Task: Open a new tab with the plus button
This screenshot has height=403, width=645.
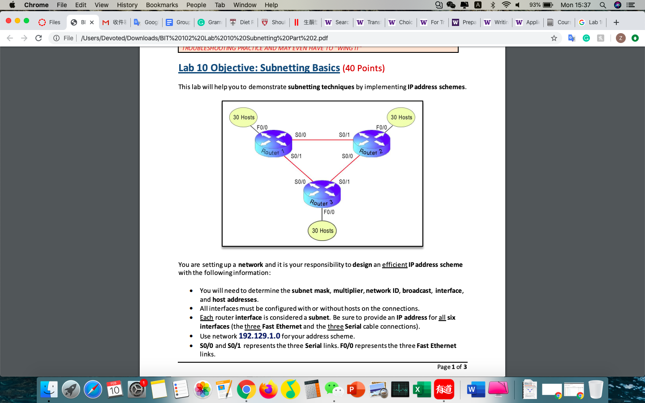Action: point(616,21)
